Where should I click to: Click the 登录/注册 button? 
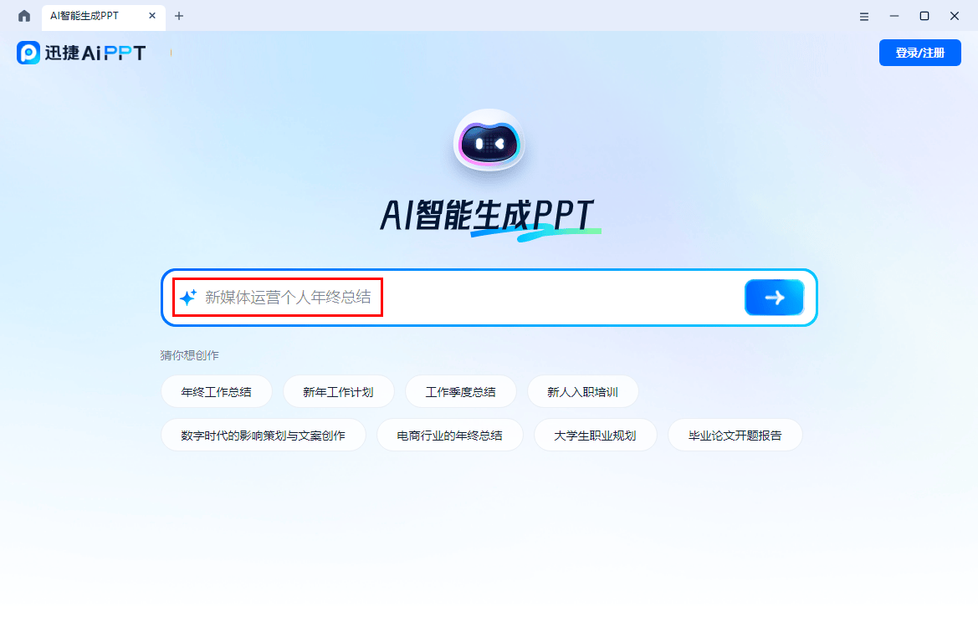coord(919,53)
